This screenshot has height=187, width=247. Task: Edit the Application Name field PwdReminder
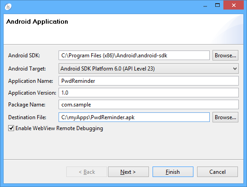pyautogui.click(x=148, y=81)
